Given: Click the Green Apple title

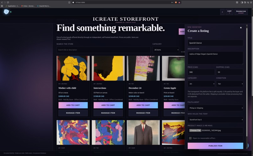Looking at the screenshot, I should click(170, 88).
